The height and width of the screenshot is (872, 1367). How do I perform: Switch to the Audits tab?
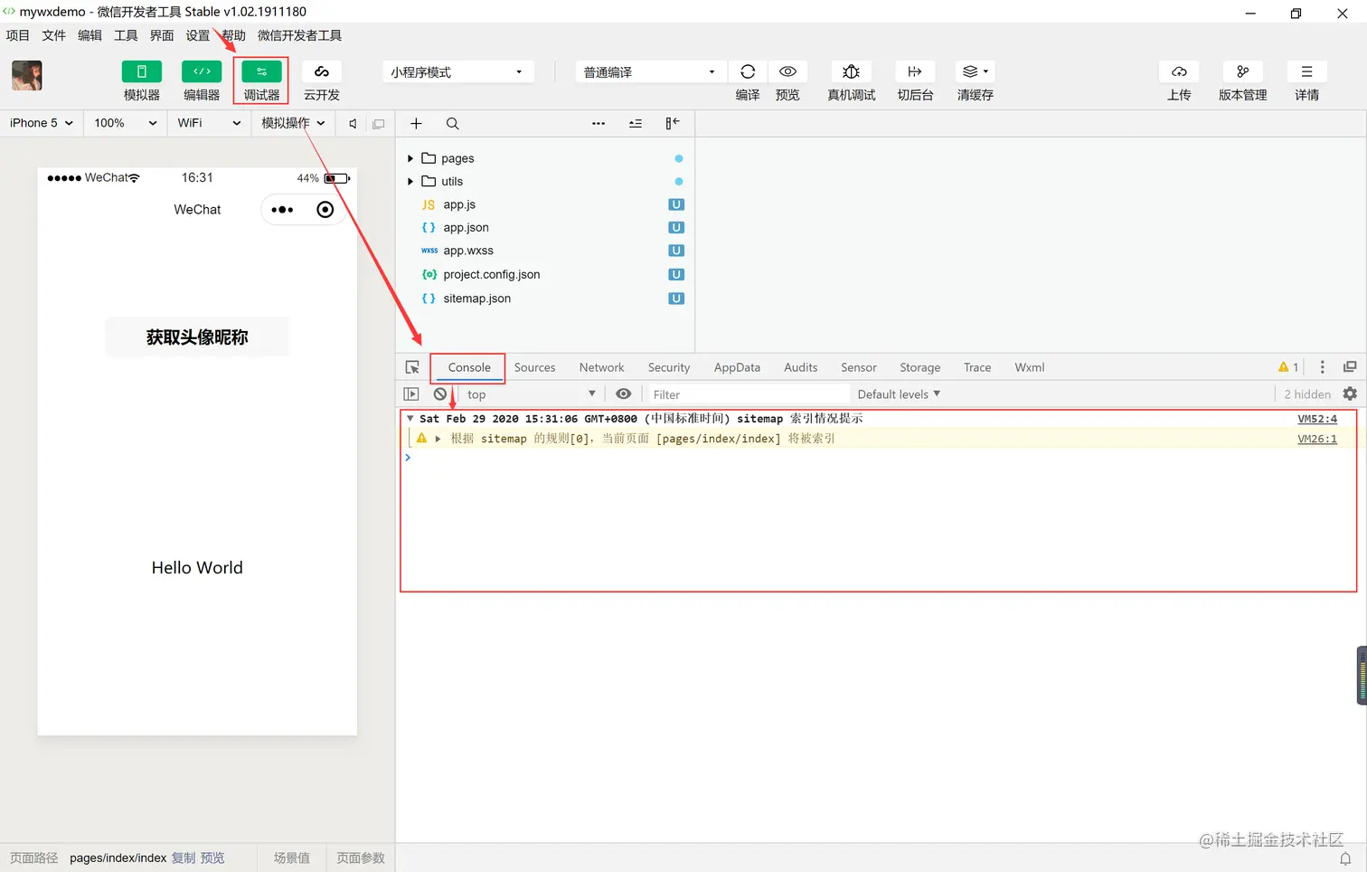(x=800, y=367)
